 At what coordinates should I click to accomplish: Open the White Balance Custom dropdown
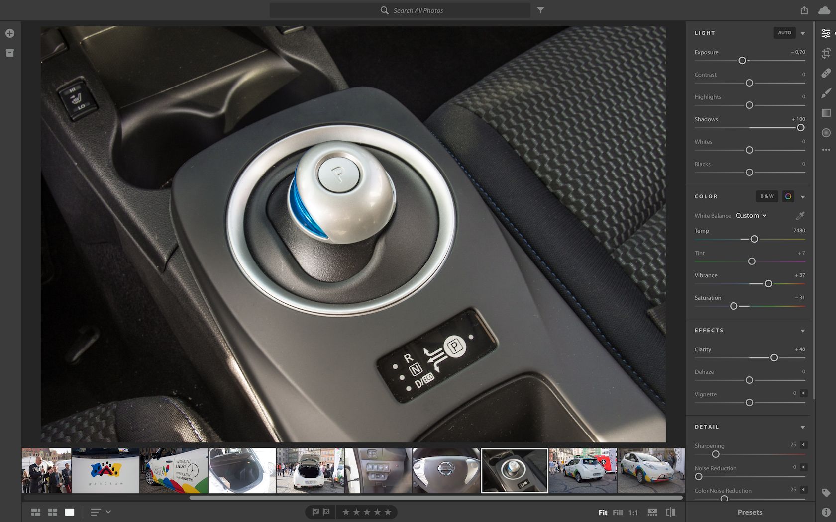pyautogui.click(x=751, y=216)
